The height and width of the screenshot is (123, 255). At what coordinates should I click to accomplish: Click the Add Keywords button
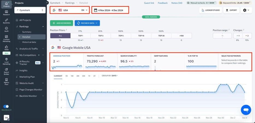pyautogui.click(x=62, y=23)
